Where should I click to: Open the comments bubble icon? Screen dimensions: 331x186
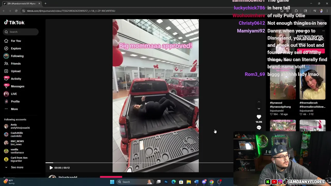coord(259,128)
